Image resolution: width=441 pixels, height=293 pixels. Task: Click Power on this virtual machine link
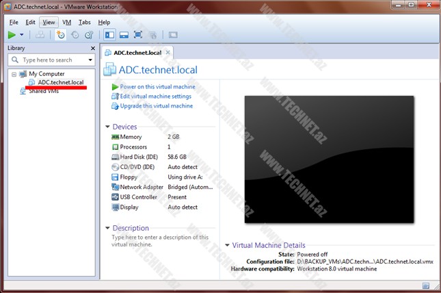tap(157, 87)
